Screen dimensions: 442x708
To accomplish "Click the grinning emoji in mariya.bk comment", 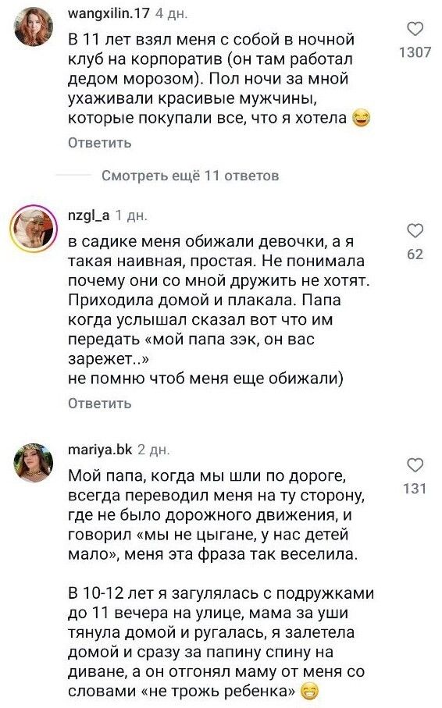I will [x=309, y=692].
